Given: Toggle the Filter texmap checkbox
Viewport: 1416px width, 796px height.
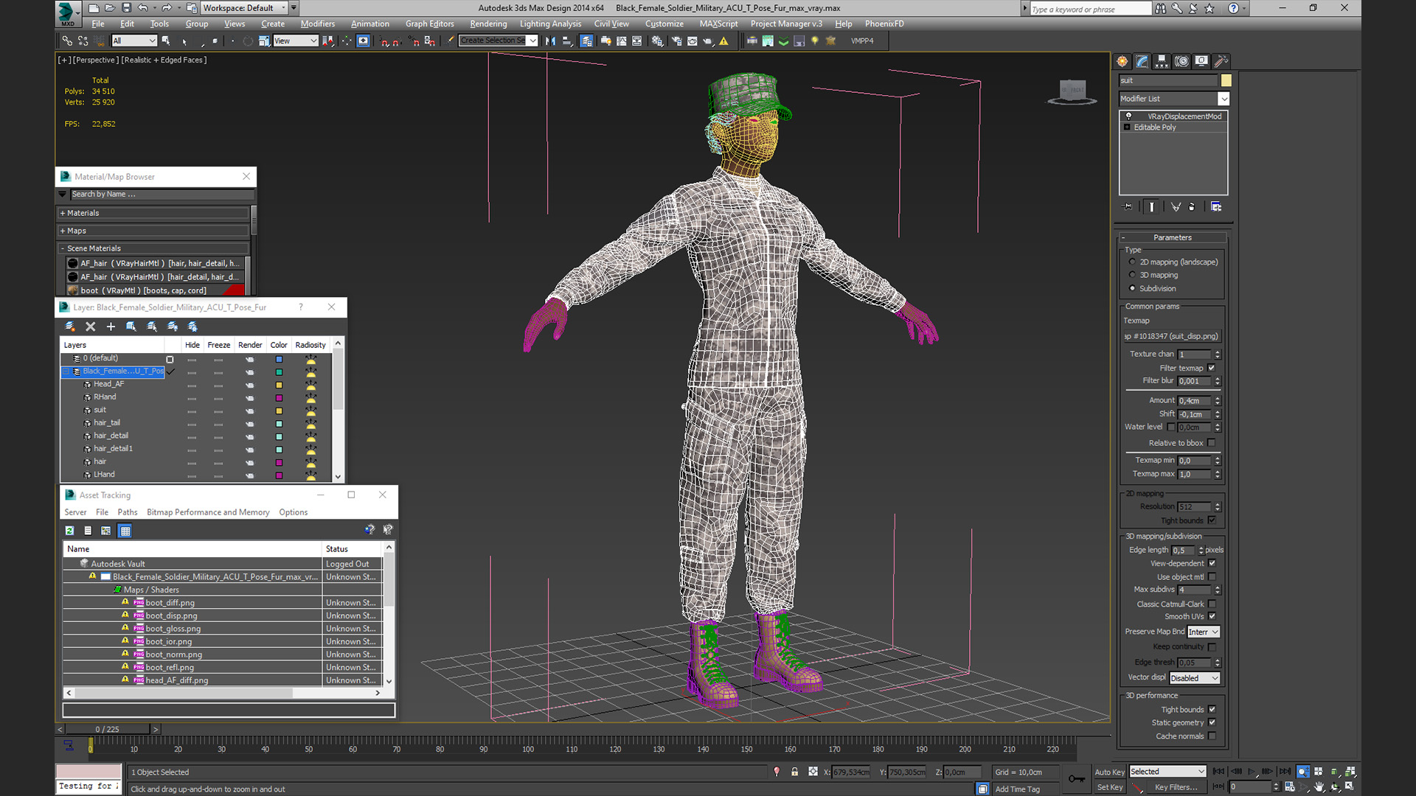Looking at the screenshot, I should [x=1211, y=368].
